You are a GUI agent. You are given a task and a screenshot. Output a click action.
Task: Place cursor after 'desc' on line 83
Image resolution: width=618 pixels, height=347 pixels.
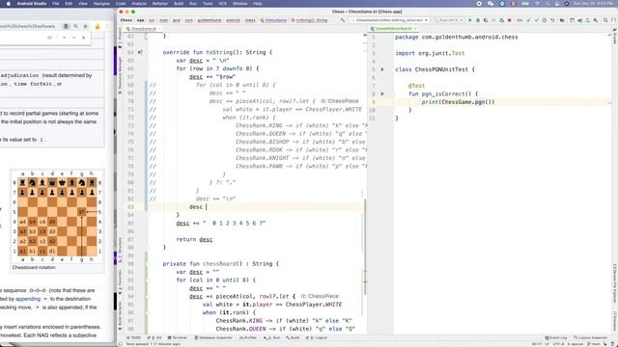[203, 207]
